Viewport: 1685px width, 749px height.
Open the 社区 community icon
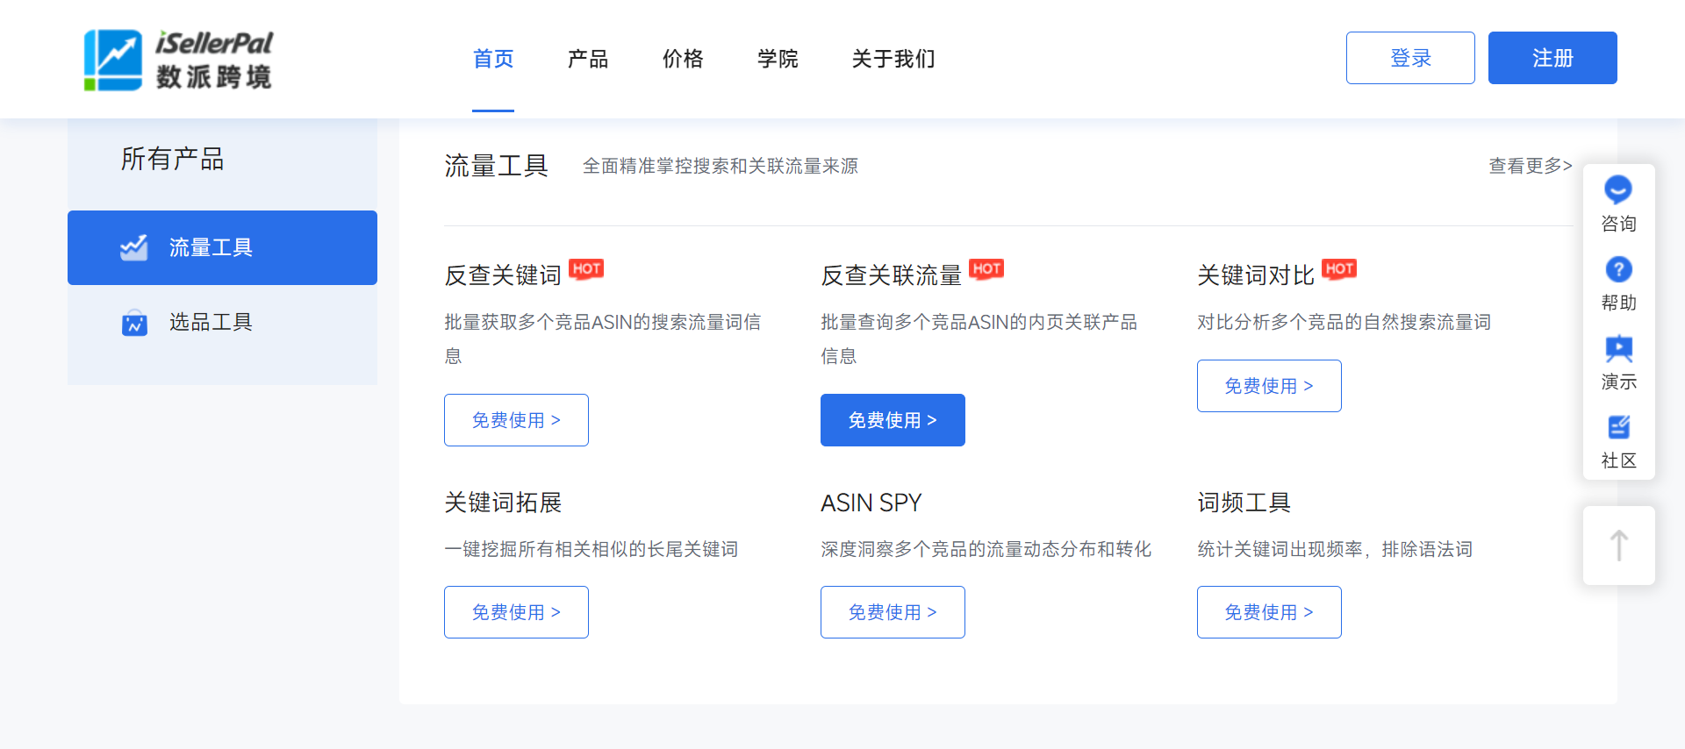click(x=1618, y=427)
